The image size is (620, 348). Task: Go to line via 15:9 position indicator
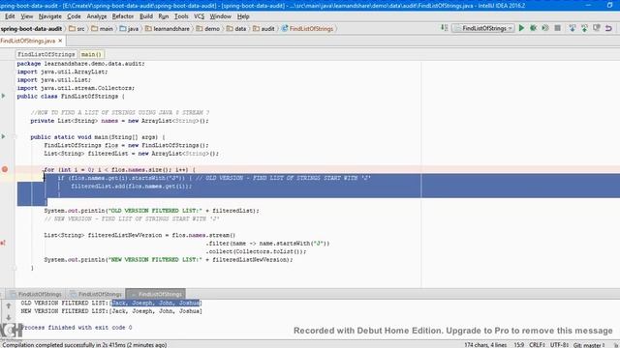(519, 345)
